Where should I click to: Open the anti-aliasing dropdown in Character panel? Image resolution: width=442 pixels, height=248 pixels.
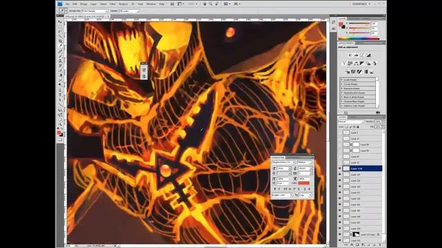pos(305,195)
